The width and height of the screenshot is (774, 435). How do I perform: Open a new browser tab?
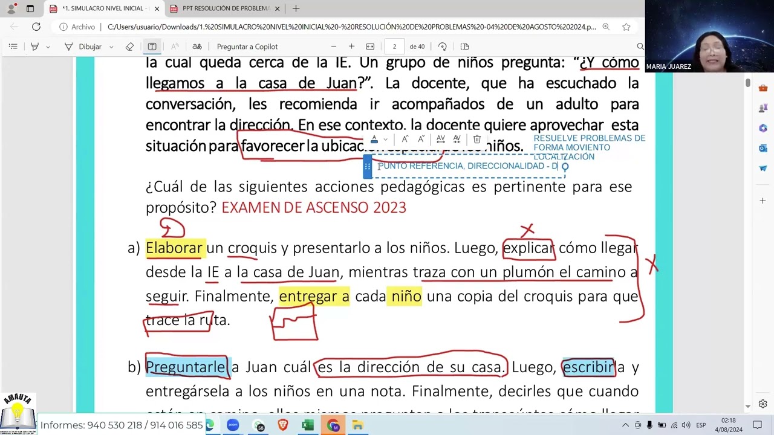pyautogui.click(x=296, y=8)
